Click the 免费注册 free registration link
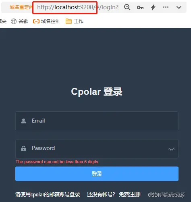 pos(130,194)
